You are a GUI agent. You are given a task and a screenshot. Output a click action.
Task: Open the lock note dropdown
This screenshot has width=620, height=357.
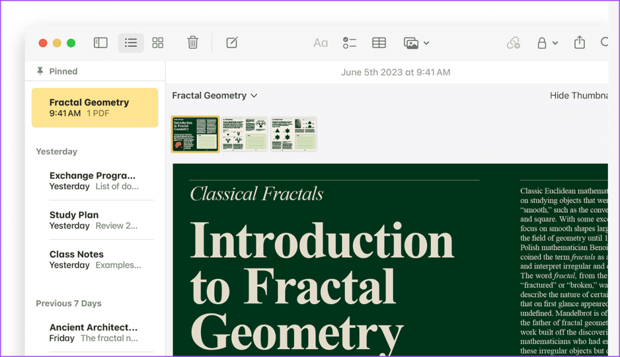tap(547, 43)
